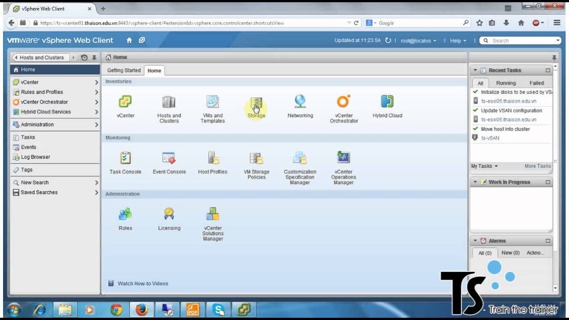Click the Home icon in the vSphere header
569x320 pixels.
coord(129,40)
